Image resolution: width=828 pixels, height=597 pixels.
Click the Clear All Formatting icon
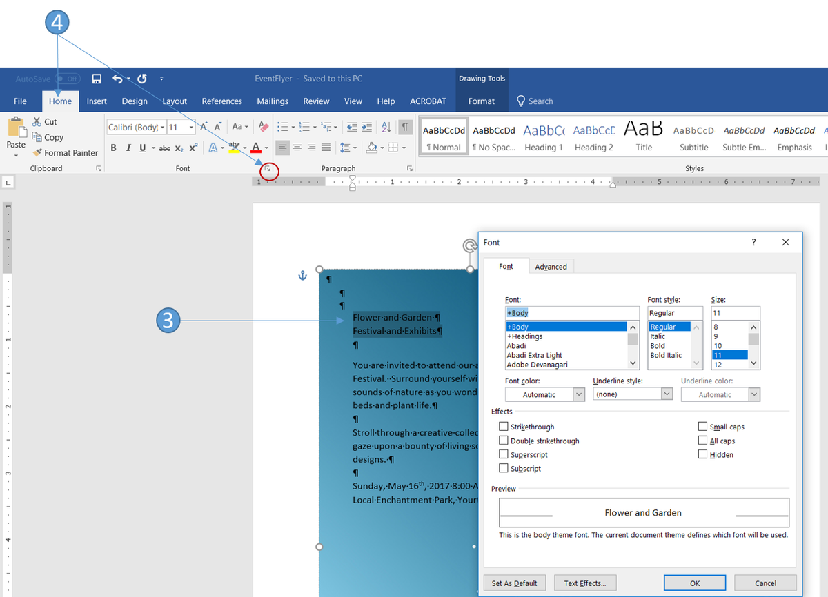263,127
